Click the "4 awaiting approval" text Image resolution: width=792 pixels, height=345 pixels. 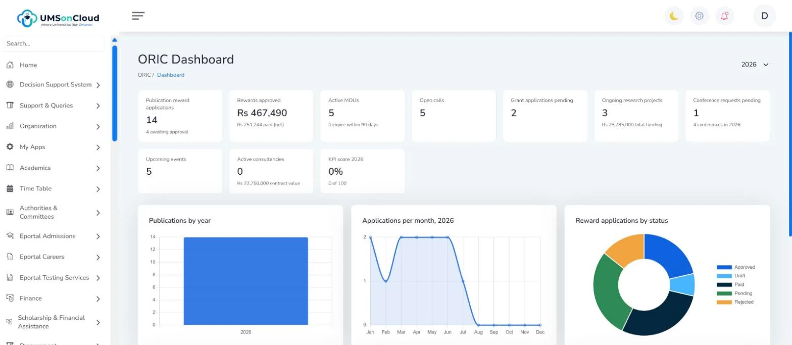click(x=167, y=132)
